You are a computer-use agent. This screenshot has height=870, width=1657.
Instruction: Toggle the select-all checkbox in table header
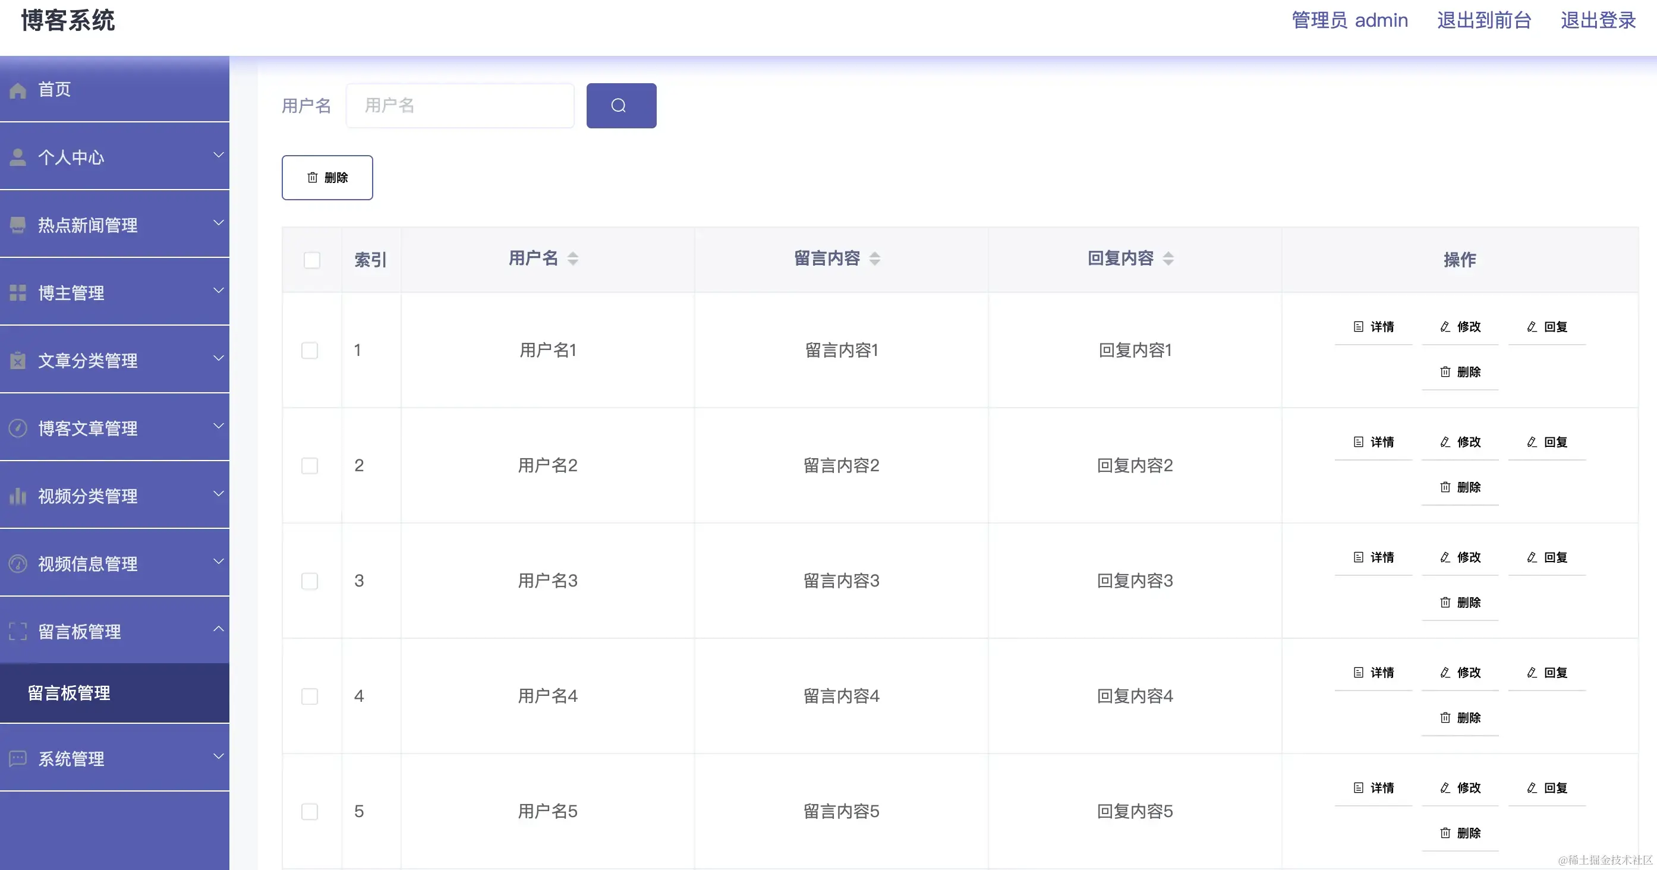[312, 260]
